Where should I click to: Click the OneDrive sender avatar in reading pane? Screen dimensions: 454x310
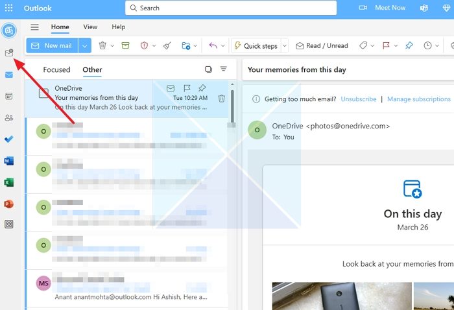(x=257, y=130)
